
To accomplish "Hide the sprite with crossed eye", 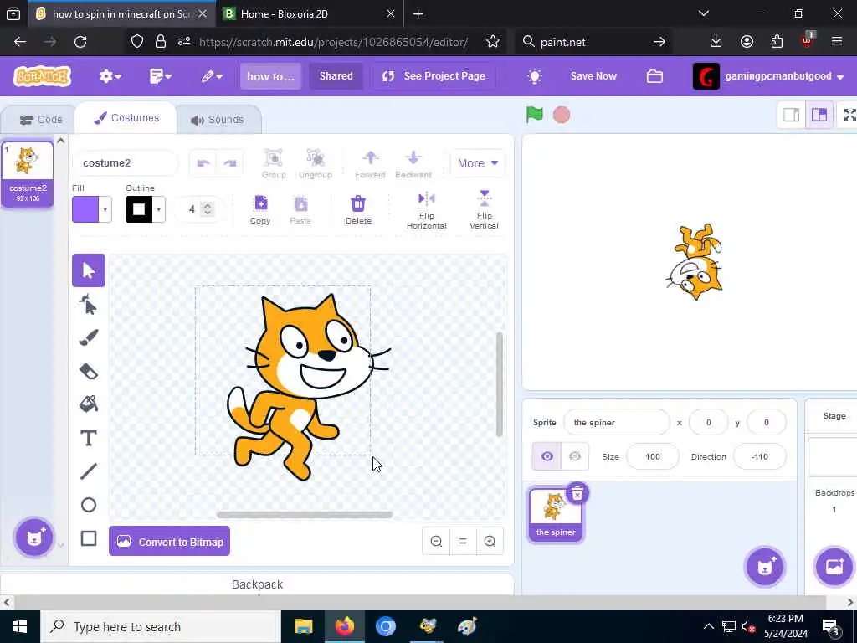I will click(x=574, y=456).
